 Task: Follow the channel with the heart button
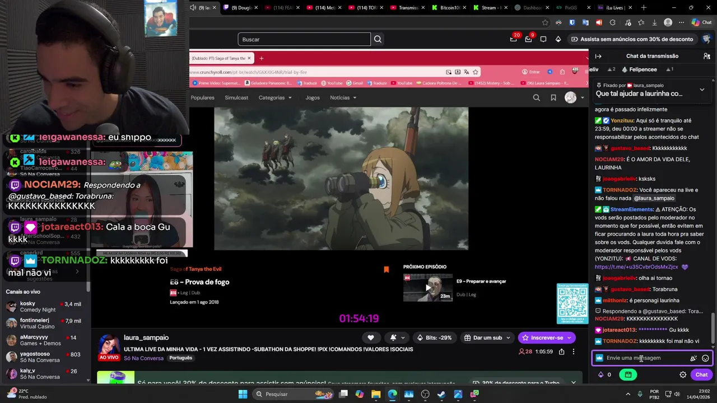[x=371, y=338]
